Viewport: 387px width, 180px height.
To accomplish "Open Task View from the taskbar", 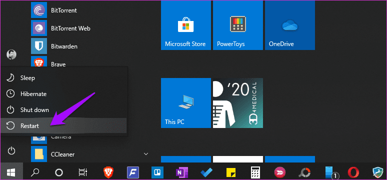I will tap(83, 172).
